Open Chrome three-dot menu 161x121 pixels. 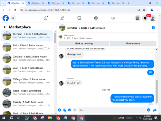[157, 10]
